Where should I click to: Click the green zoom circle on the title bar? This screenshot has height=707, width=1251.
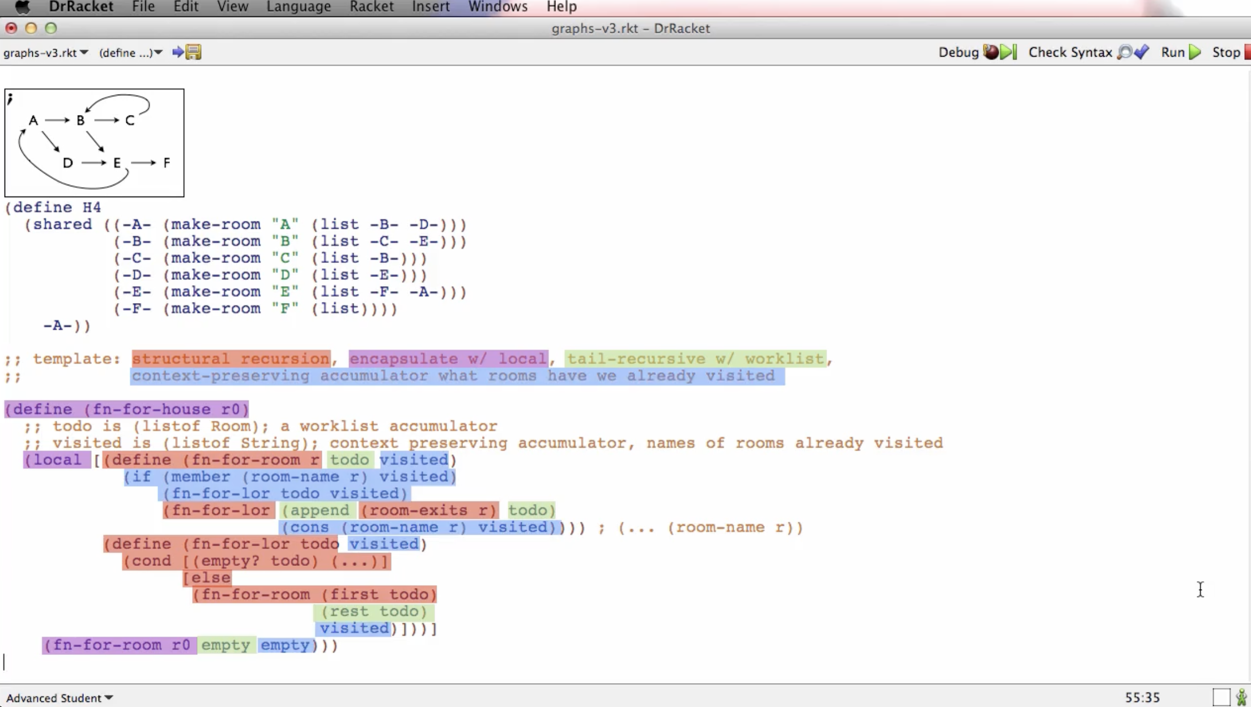51,27
